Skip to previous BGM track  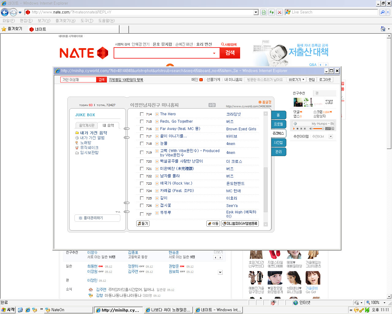(301, 129)
